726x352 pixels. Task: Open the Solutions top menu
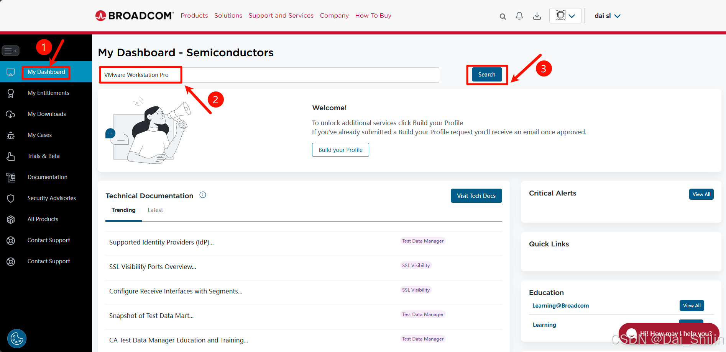pyautogui.click(x=228, y=16)
